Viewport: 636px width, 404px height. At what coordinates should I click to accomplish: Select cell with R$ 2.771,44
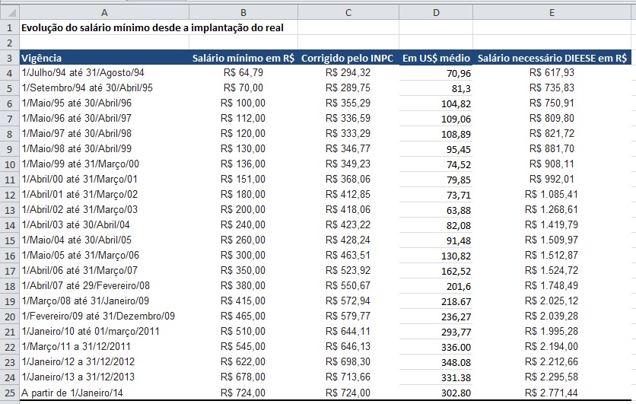coord(552,393)
